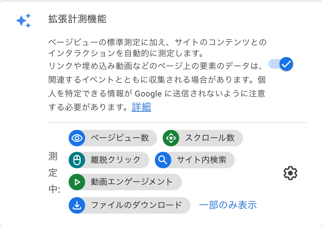The width and height of the screenshot is (322, 226).
Task: Select the ページビュー数 chip label
Action: (120, 138)
